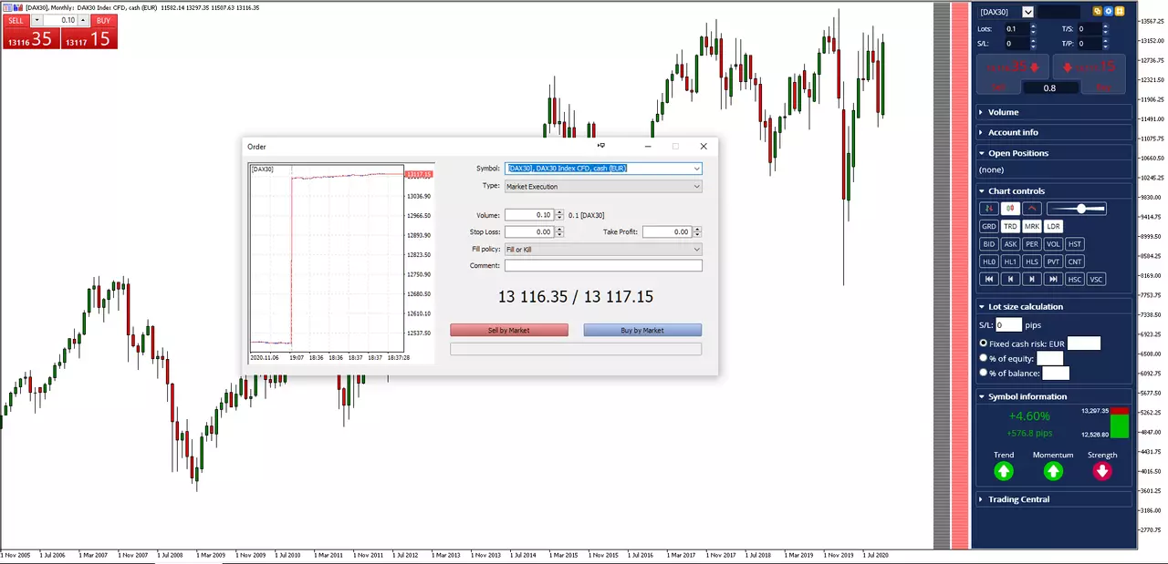Jump to chart start with rewind icon
The width and height of the screenshot is (1168, 564).
(988, 279)
